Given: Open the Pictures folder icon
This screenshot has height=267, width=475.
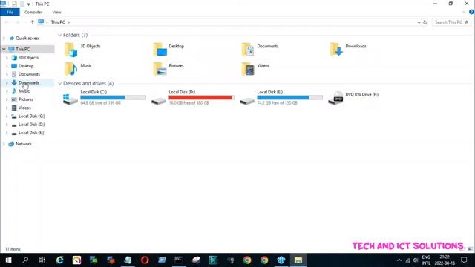Looking at the screenshot, I should point(160,69).
